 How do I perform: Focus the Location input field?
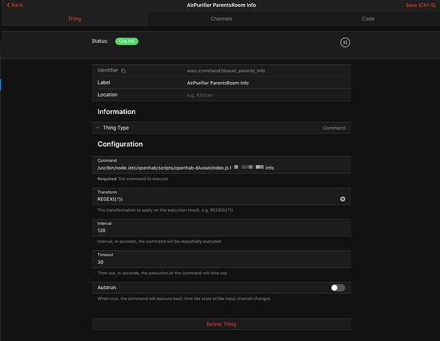click(266, 95)
